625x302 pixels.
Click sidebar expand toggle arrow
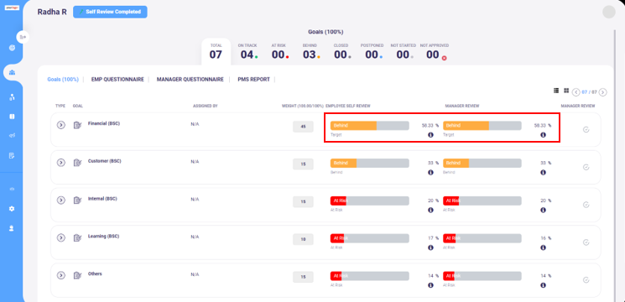coord(23,37)
